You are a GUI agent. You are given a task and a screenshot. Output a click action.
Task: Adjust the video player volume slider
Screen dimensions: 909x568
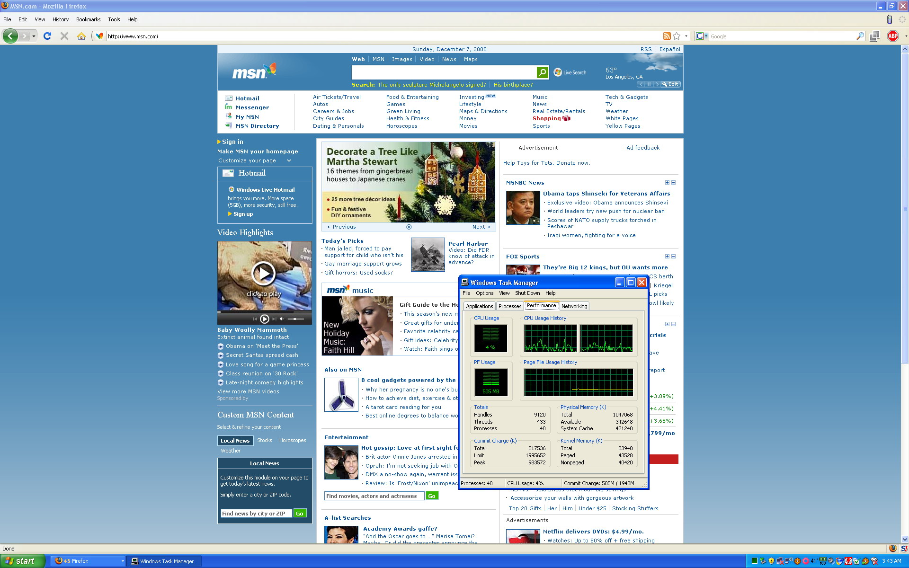click(x=296, y=319)
